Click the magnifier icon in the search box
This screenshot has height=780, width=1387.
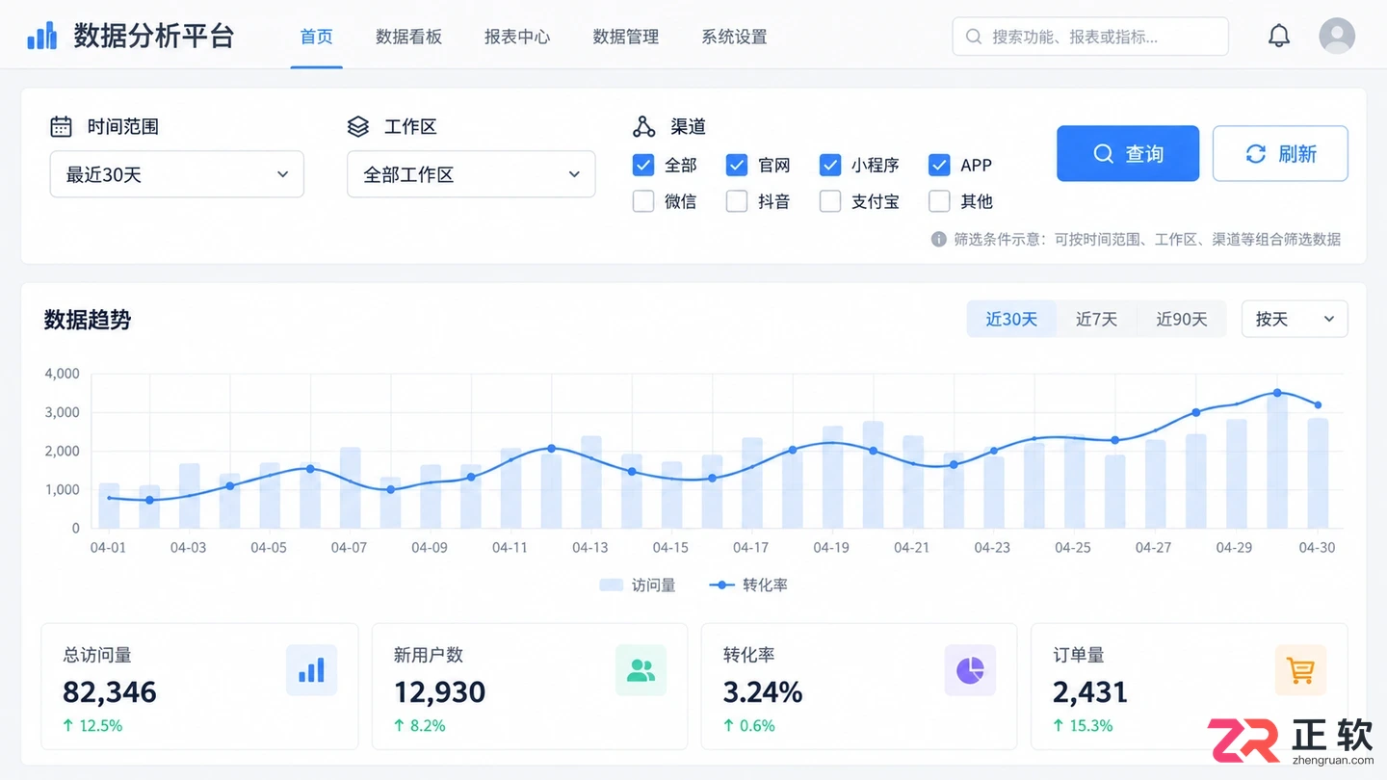(974, 37)
